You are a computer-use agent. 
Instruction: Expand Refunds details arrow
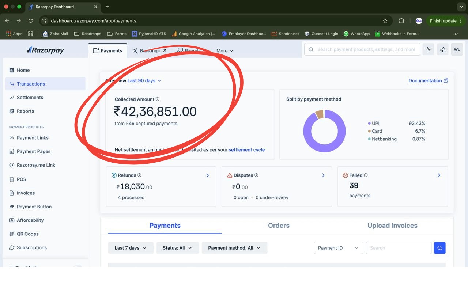click(207, 175)
